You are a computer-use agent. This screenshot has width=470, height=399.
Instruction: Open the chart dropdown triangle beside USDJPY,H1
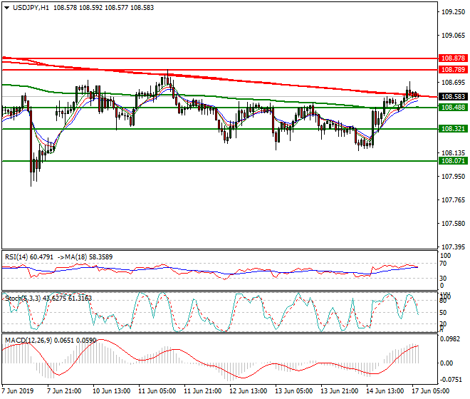point(7,8)
